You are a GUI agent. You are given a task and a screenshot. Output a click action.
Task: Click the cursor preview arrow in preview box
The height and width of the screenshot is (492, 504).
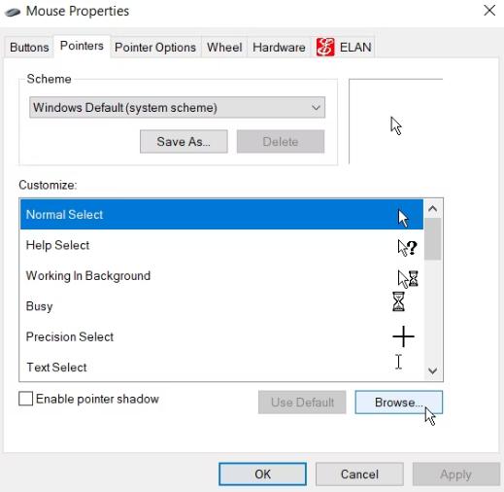pos(396,125)
